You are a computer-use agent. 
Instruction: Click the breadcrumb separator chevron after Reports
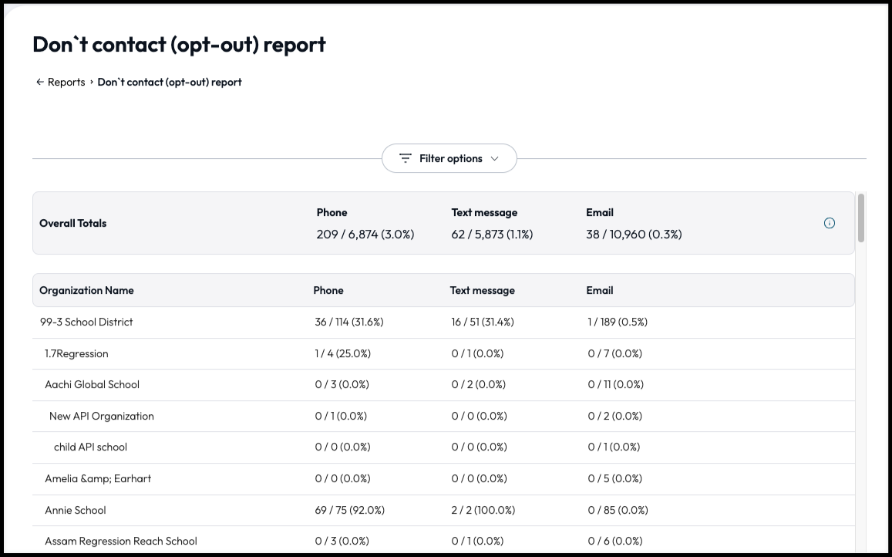[x=90, y=82]
